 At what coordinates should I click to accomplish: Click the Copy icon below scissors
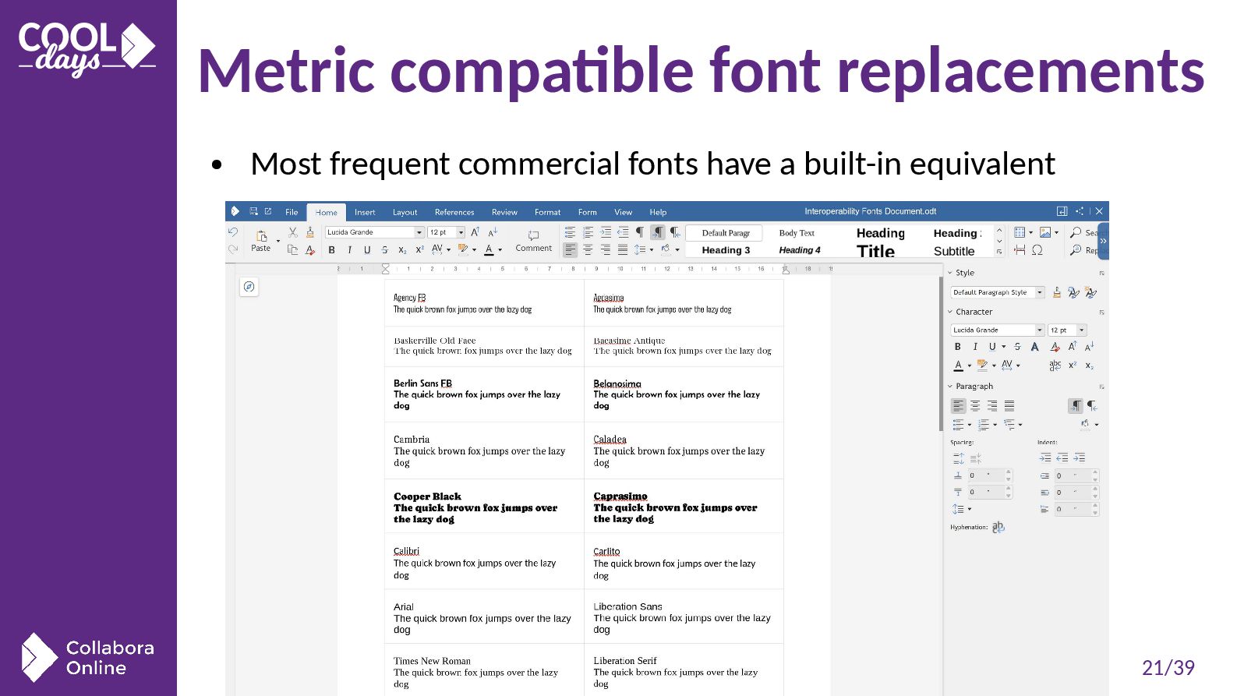(292, 249)
